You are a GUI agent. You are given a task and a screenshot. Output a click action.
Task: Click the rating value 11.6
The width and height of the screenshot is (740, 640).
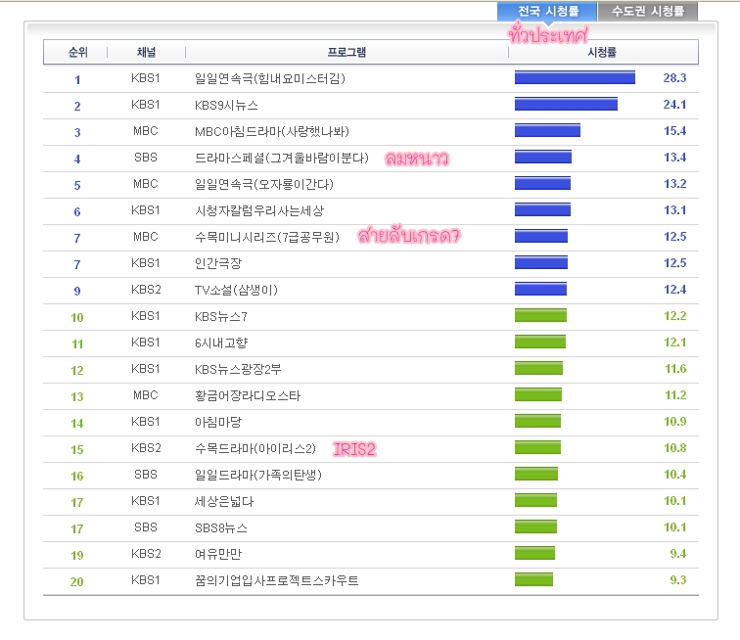pyautogui.click(x=675, y=369)
